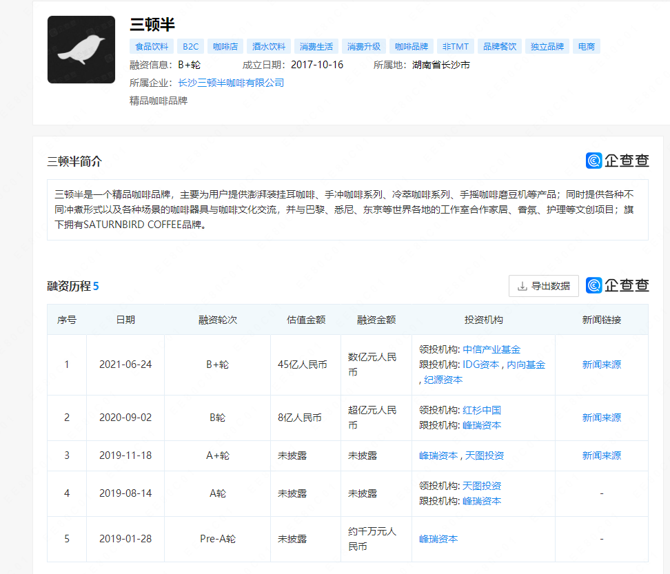Click the 红杉中国 investor link
Screen dimensions: 670x574
point(483,410)
